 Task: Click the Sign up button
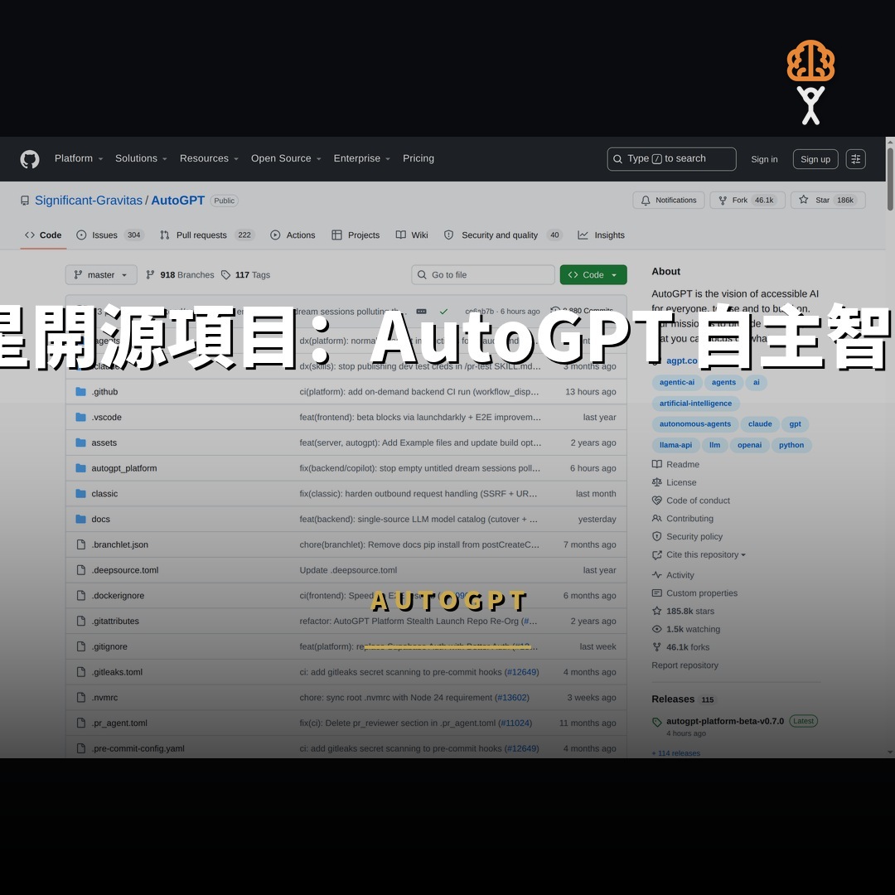coord(815,159)
